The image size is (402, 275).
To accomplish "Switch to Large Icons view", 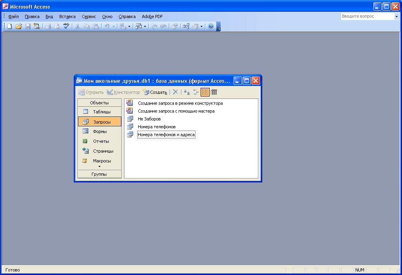I will pyautogui.click(x=187, y=92).
